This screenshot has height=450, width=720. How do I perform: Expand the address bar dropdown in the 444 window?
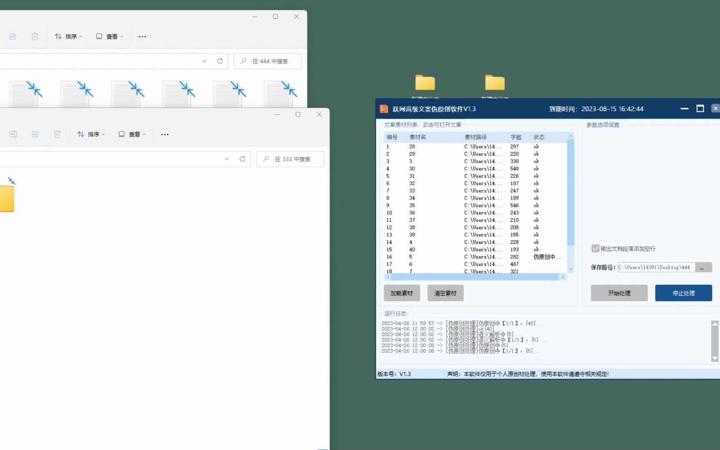[204, 61]
